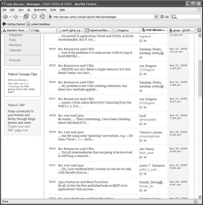Click the Google search box
The width and height of the screenshot is (203, 205).
pyautogui.click(x=186, y=17)
